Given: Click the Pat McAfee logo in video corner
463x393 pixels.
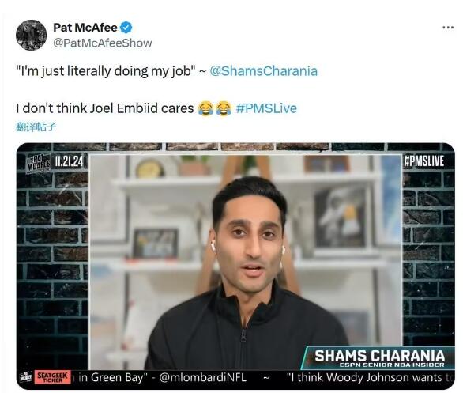Looking at the screenshot, I should pos(39,164).
